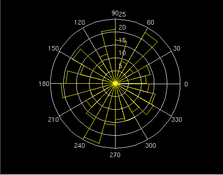Click the radial tick label 25
This screenshot has width=223, height=175.
click(122, 14)
